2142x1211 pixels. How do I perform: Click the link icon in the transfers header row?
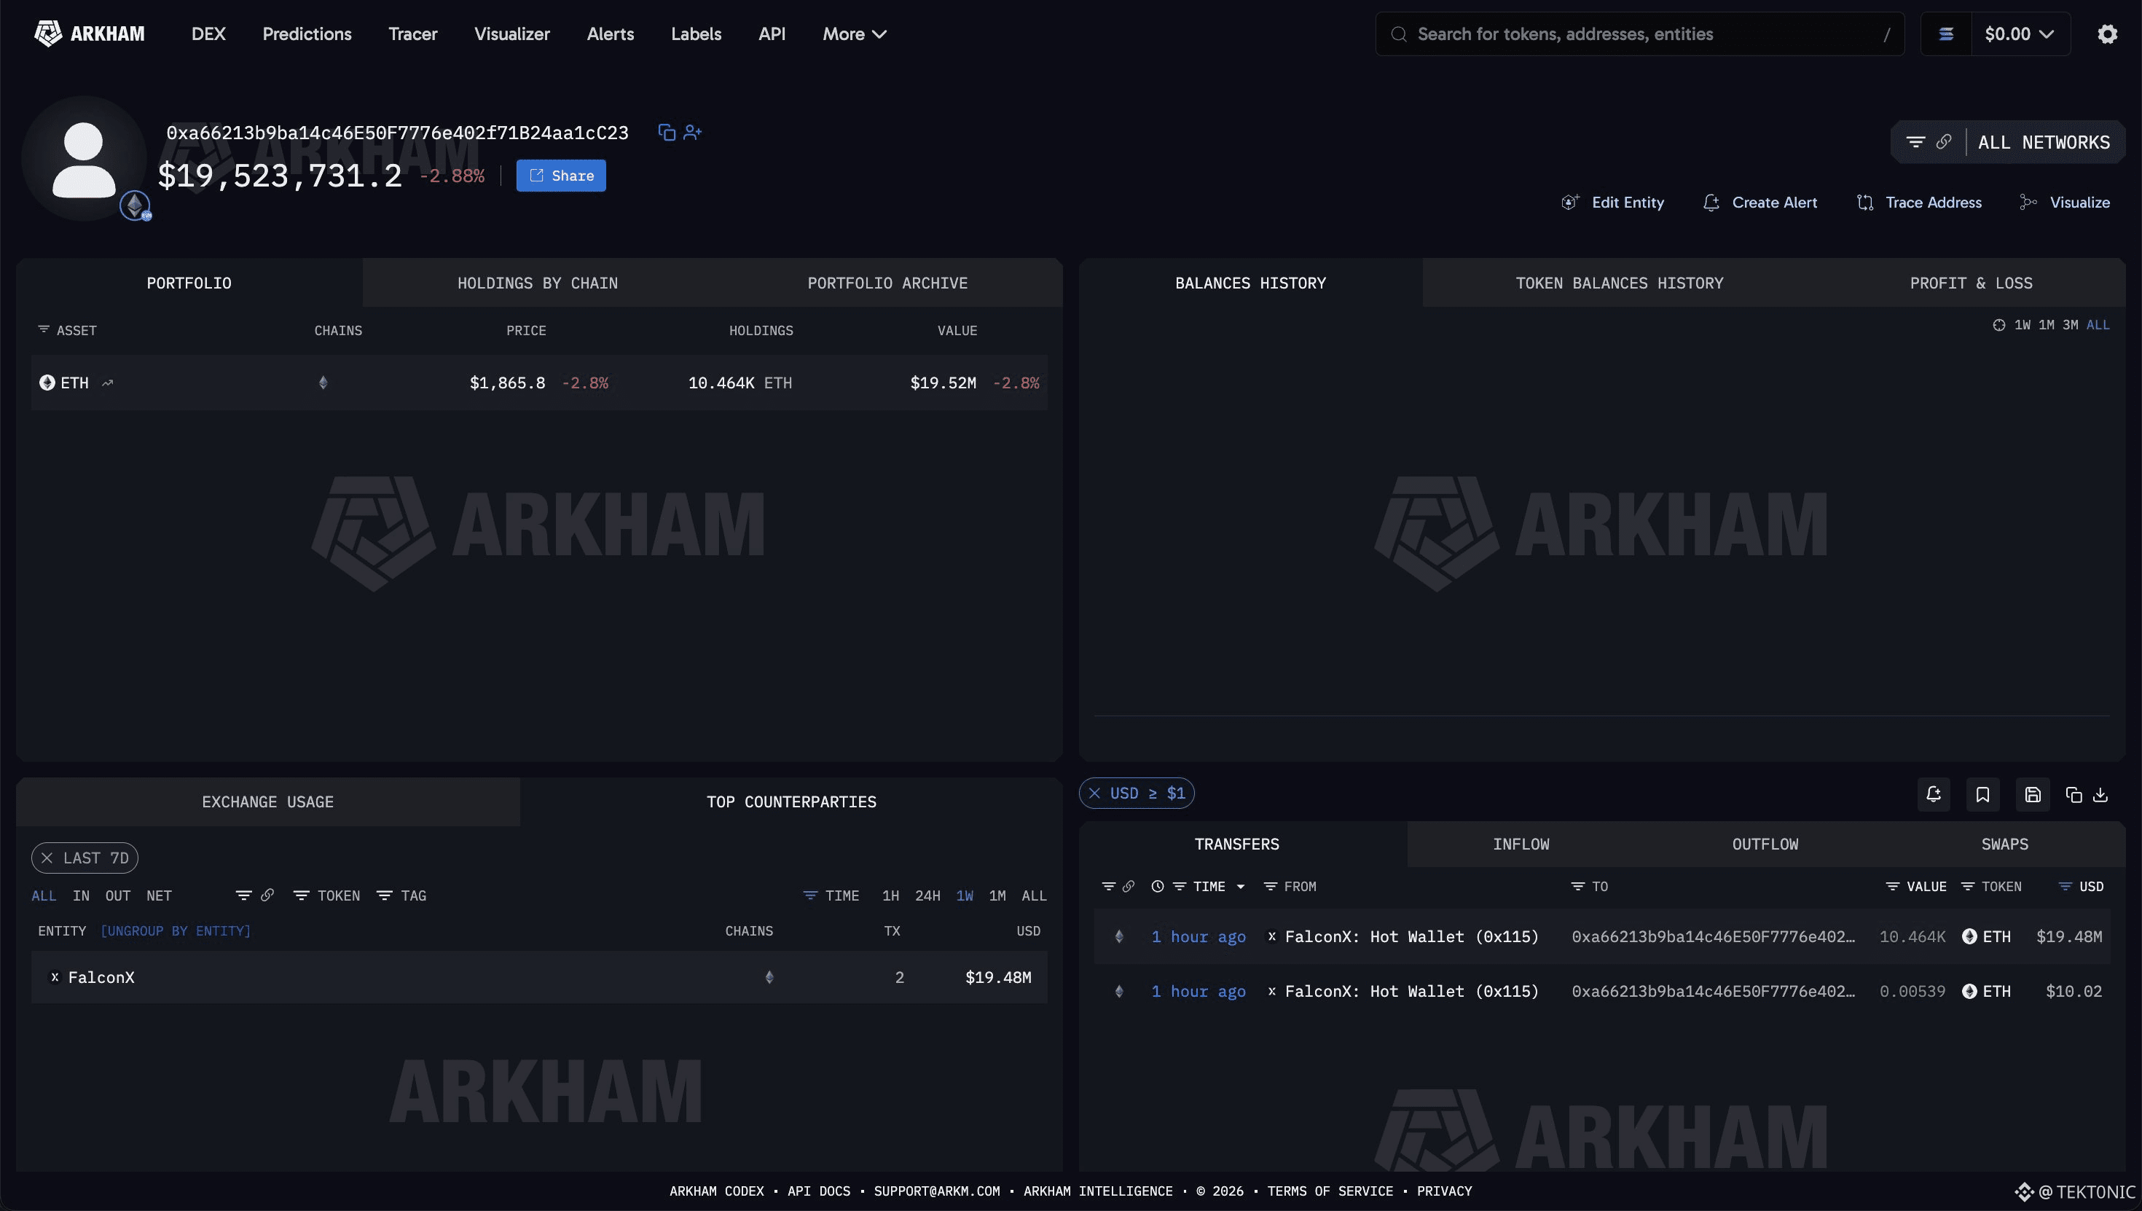1129,887
